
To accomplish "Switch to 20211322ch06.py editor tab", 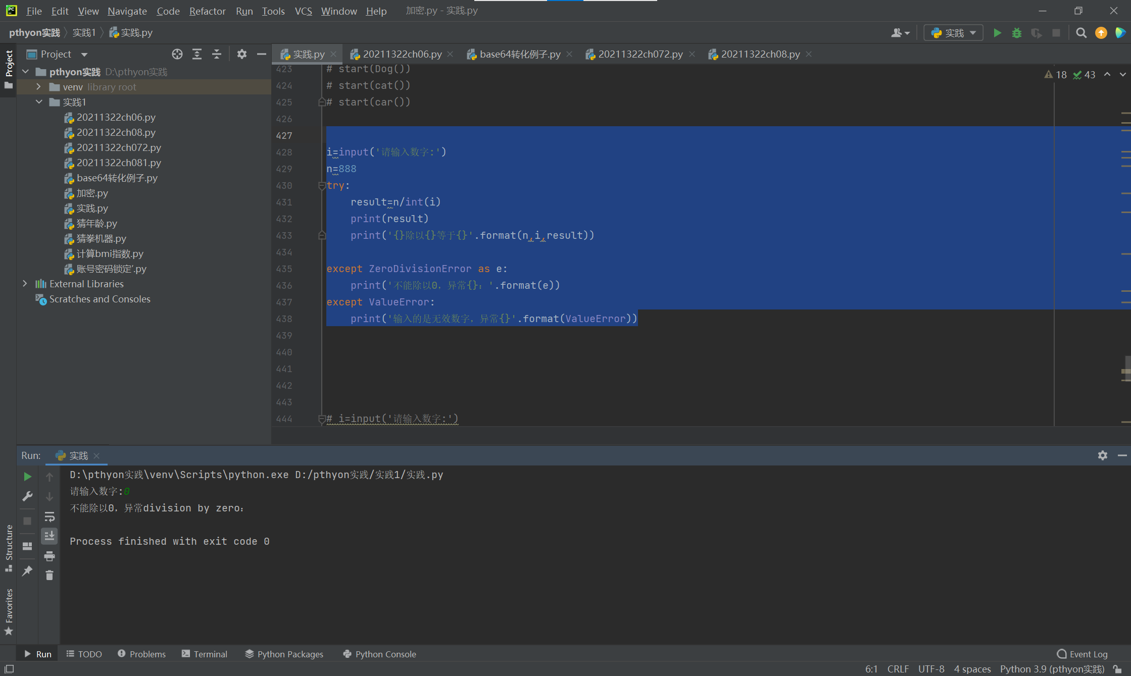I will (x=402, y=54).
